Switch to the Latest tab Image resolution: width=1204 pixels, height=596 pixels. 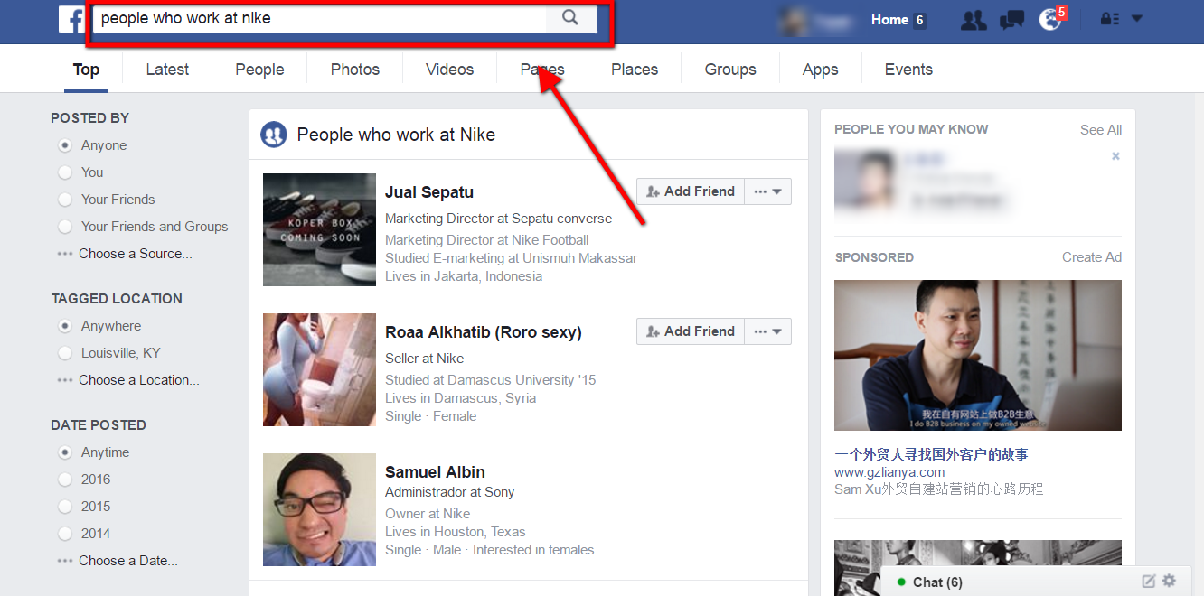coord(167,70)
